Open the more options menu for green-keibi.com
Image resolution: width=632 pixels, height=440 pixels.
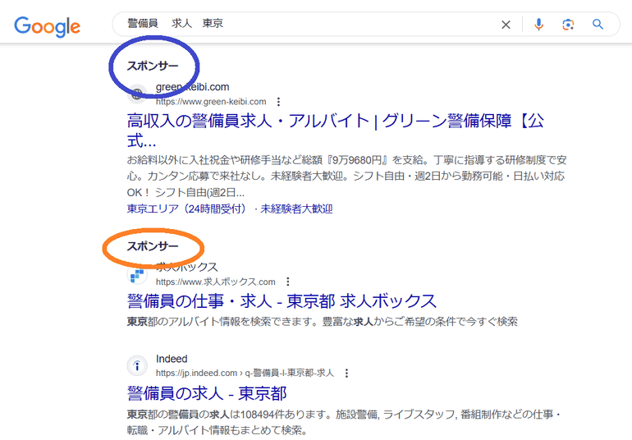point(278,102)
